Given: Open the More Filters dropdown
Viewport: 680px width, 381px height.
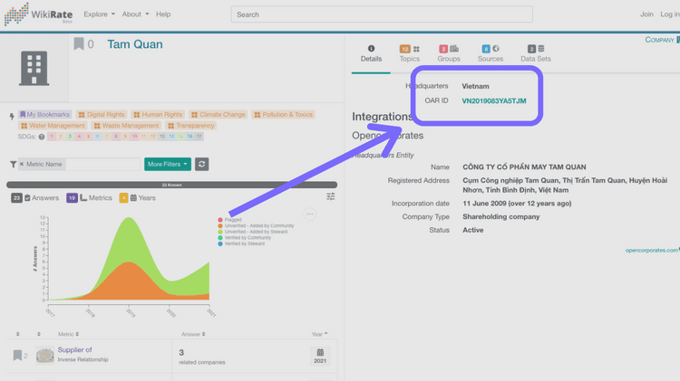Looking at the screenshot, I should (x=168, y=164).
